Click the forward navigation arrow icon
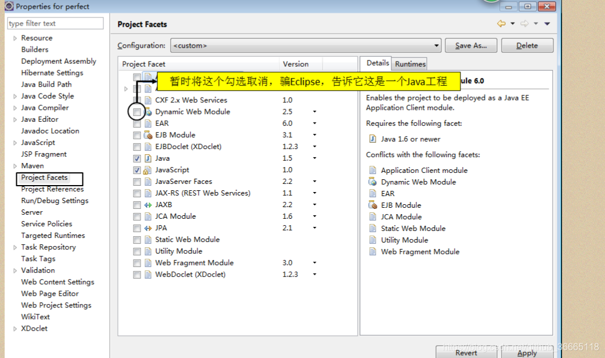The height and width of the screenshot is (358, 605). 524,24
